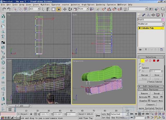Open the Weld settings box
The image size is (166, 120).
click(161, 97)
